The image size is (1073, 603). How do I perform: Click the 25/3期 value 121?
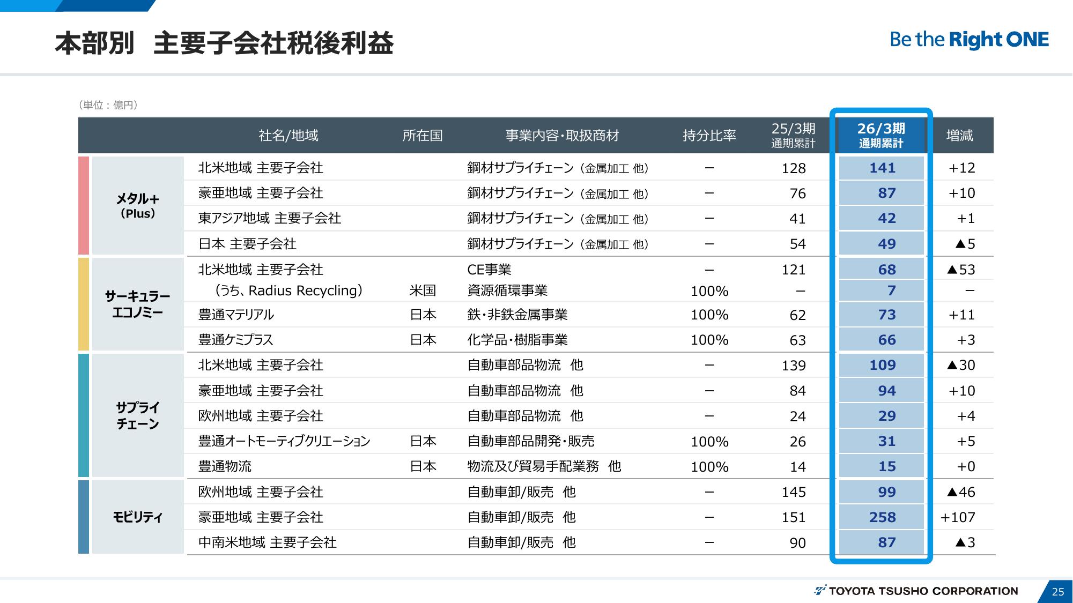(794, 270)
